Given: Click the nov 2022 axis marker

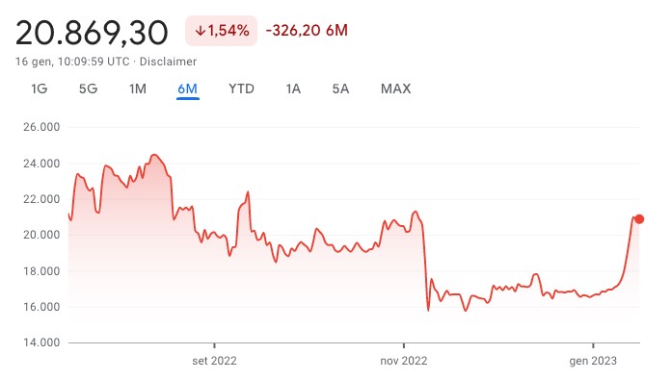Looking at the screenshot, I should [x=404, y=361].
